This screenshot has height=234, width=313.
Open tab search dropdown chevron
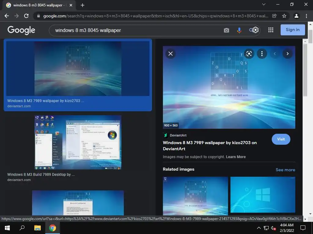click(x=264, y=4)
